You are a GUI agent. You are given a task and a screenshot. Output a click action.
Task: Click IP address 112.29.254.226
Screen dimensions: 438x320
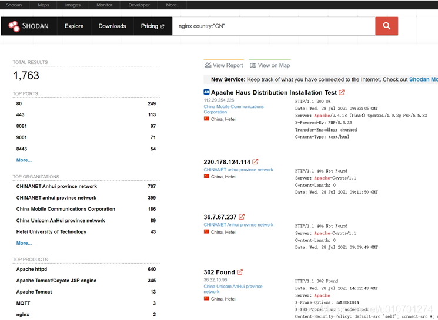coord(219,100)
